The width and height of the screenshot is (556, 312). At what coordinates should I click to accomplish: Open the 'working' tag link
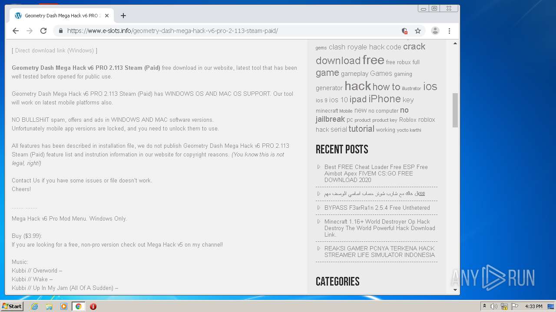click(385, 130)
